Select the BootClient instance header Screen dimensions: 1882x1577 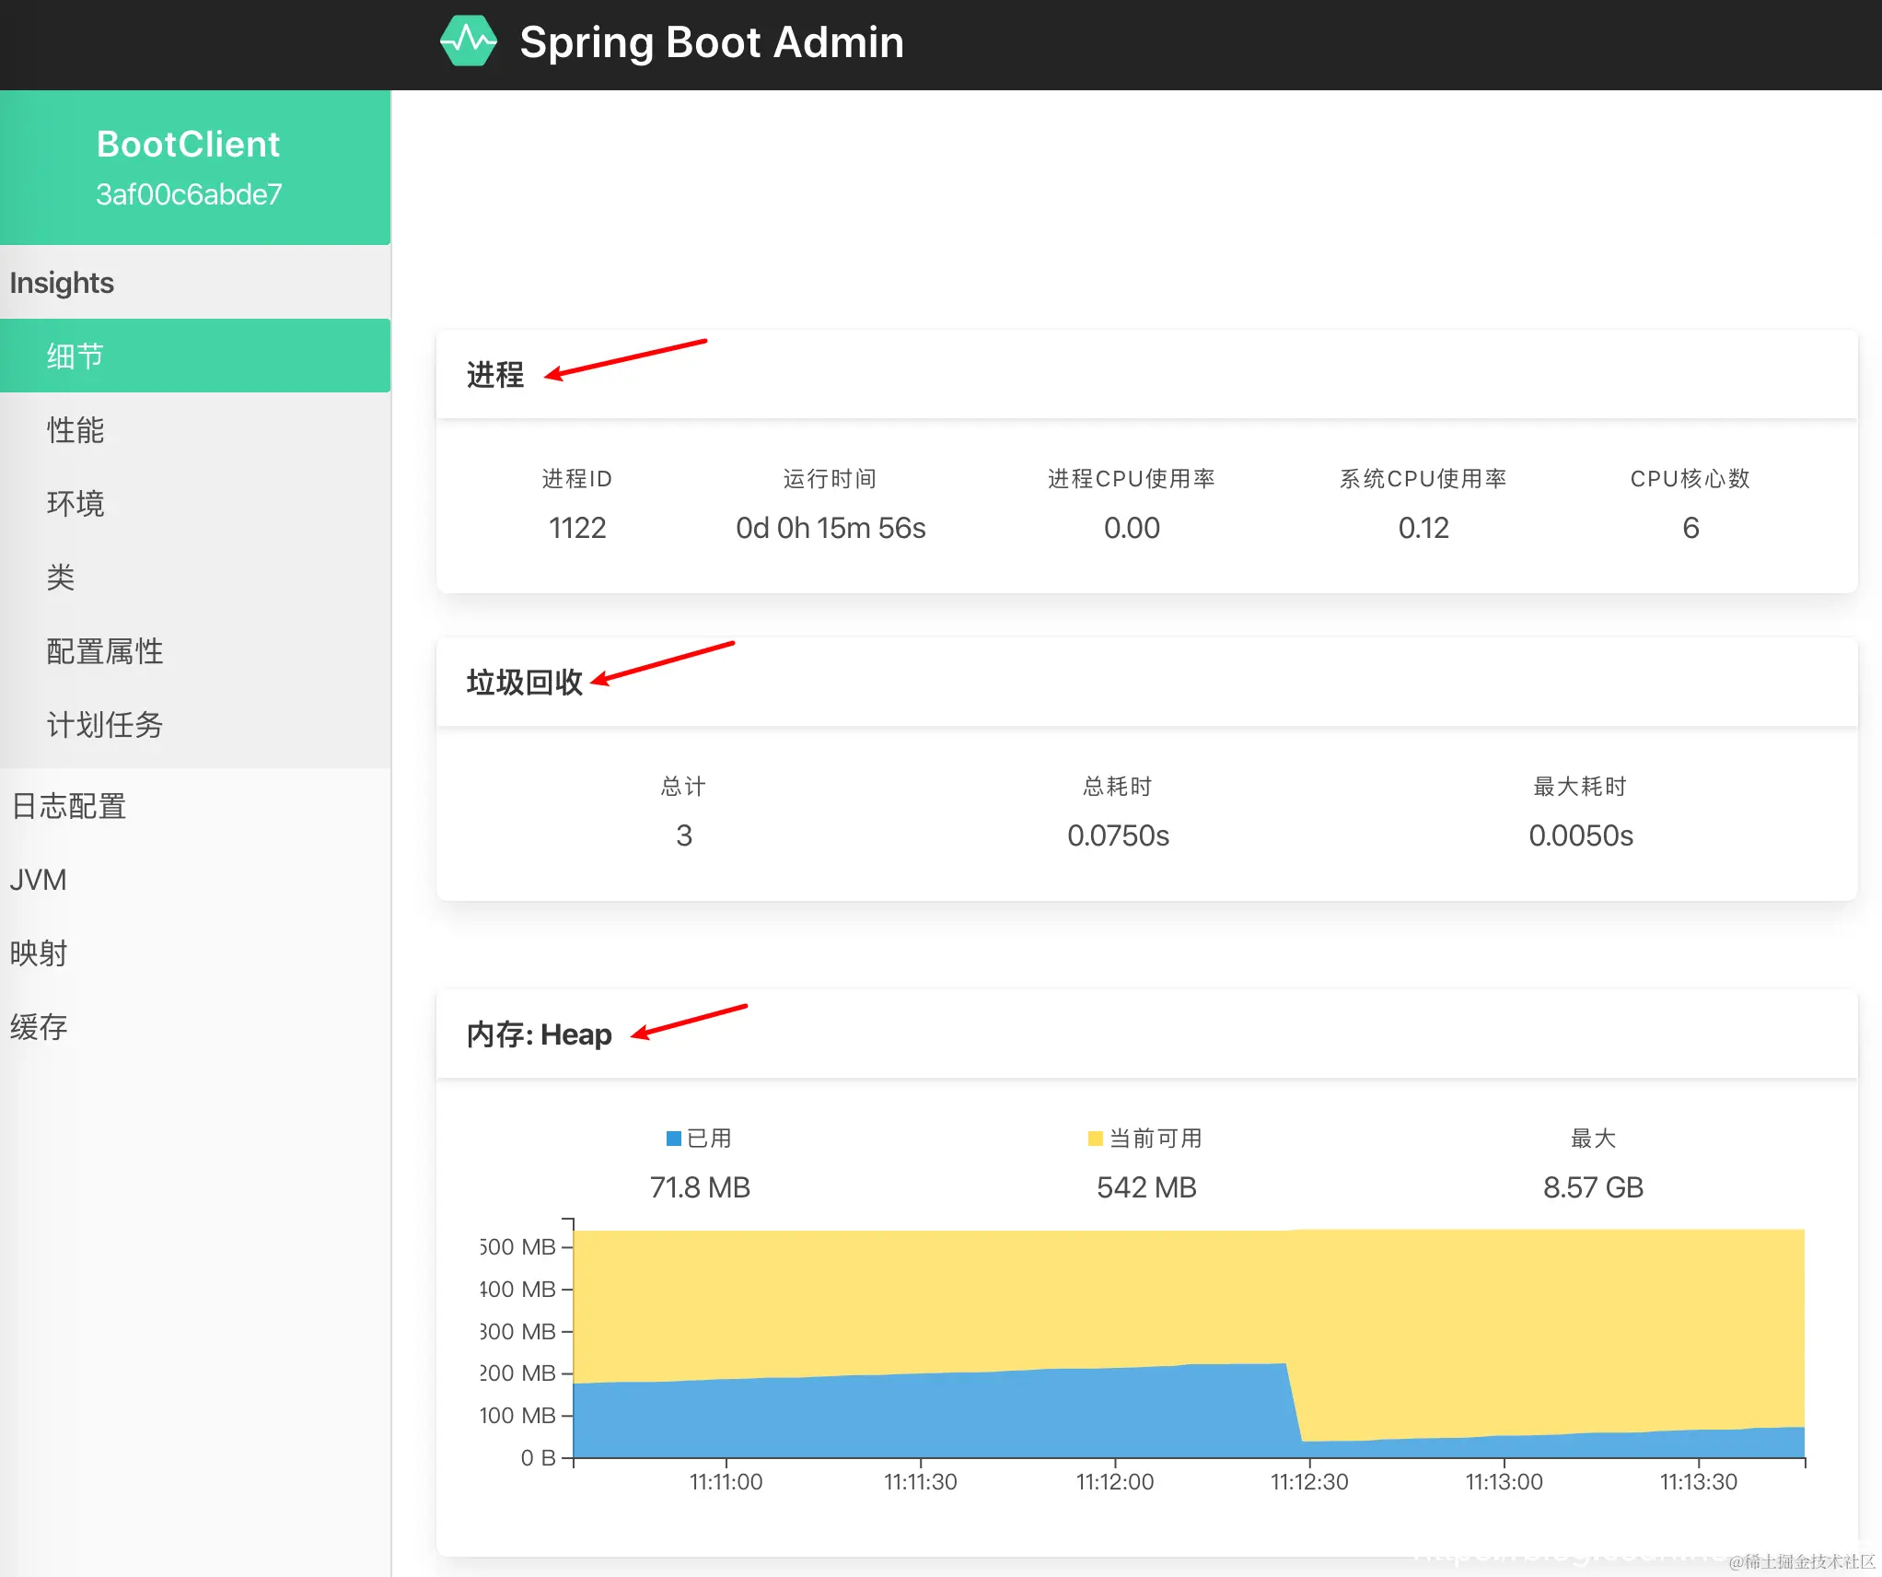coord(188,145)
